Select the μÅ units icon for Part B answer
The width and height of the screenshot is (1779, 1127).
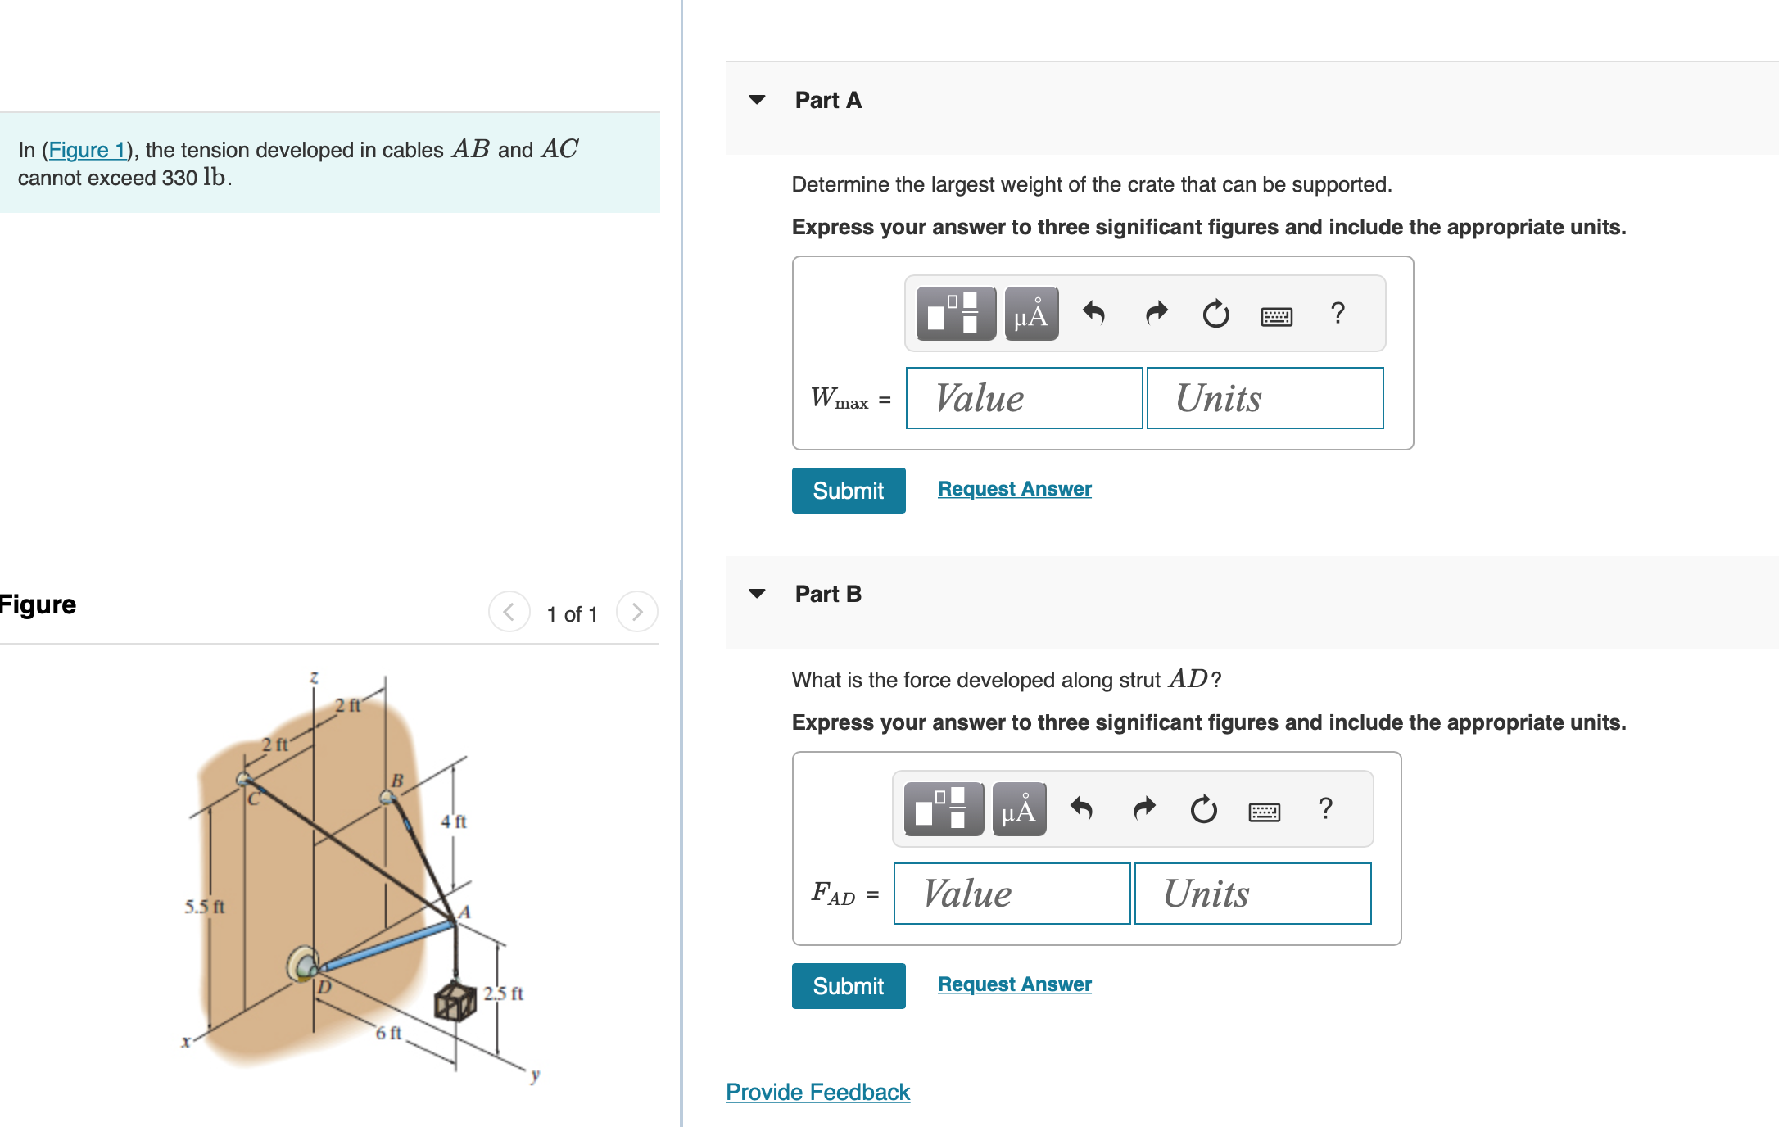pos(1018,809)
